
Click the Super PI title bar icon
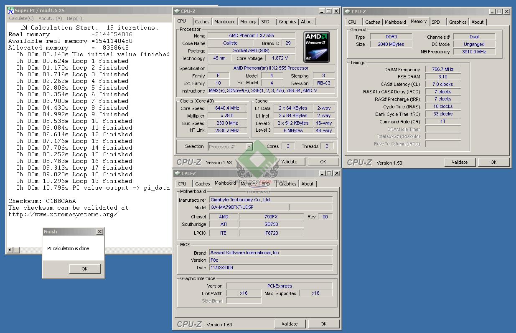[10, 10]
